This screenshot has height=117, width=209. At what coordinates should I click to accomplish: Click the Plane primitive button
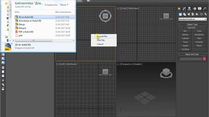pyautogui.click(x=199, y=45)
